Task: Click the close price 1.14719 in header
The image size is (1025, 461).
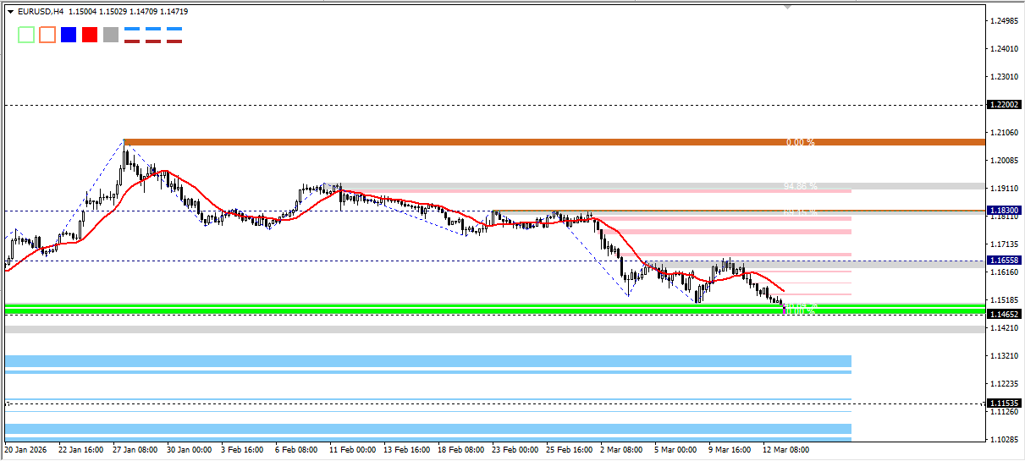Action: click(x=174, y=12)
